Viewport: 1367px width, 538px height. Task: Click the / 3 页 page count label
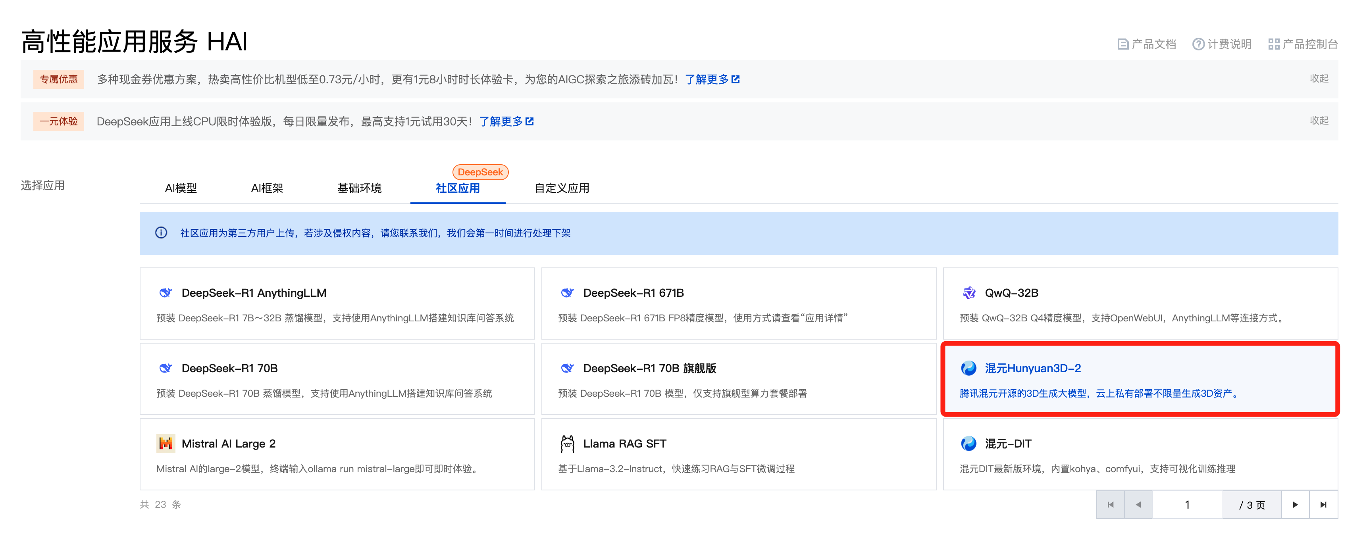coord(1252,505)
